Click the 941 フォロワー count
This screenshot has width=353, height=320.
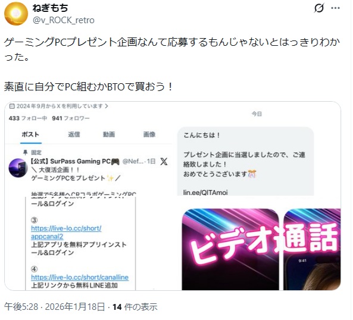(x=71, y=118)
